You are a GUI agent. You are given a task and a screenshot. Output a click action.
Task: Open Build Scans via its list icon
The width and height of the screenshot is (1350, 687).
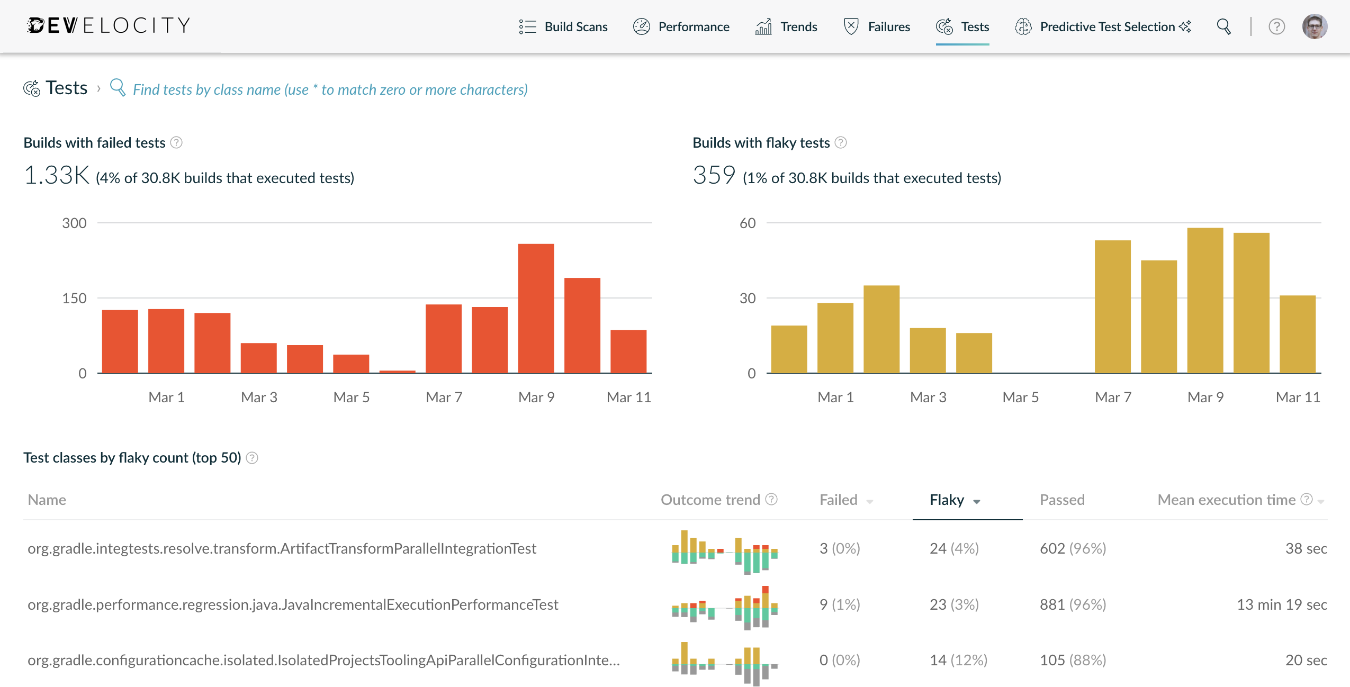point(527,26)
